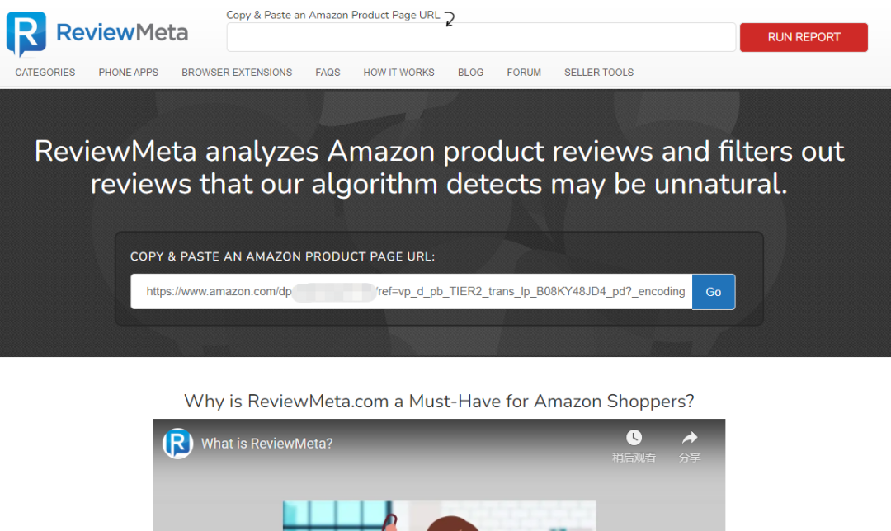Open the Categories menu

click(45, 72)
